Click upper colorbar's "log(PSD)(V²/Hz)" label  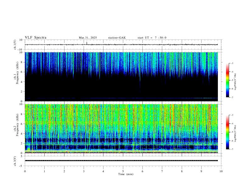pyautogui.click(x=235, y=82)
